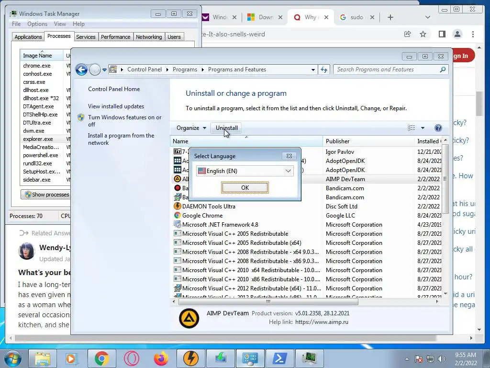Click the Back arrow in Control Panel
Viewport: 490px width, 368px height.
pyautogui.click(x=81, y=69)
